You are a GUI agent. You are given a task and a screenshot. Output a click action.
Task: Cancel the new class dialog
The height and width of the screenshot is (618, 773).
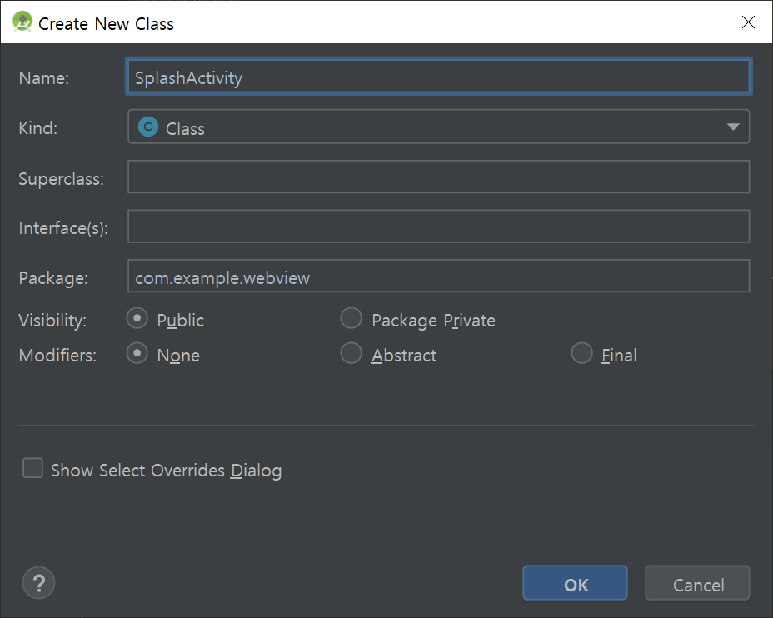(x=697, y=583)
